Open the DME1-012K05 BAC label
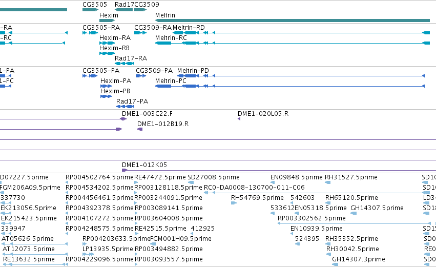 pyautogui.click(x=144, y=165)
